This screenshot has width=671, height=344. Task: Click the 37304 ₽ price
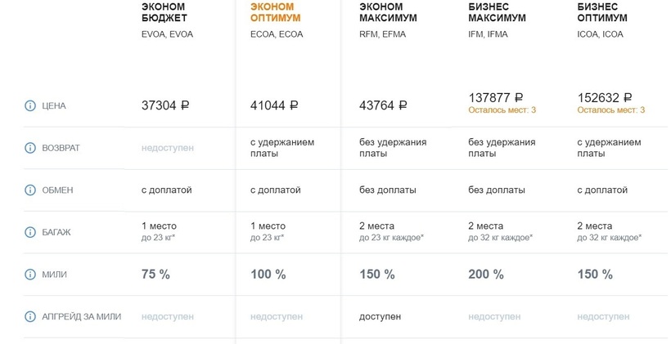coord(165,105)
